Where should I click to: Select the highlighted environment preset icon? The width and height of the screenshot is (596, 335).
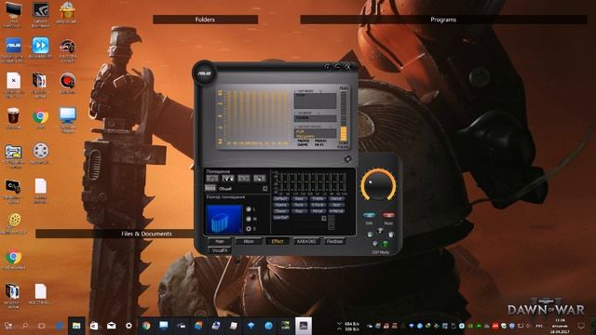228,178
